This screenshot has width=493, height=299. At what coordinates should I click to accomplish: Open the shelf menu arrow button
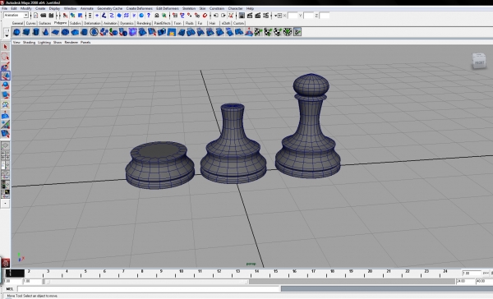coord(7,36)
